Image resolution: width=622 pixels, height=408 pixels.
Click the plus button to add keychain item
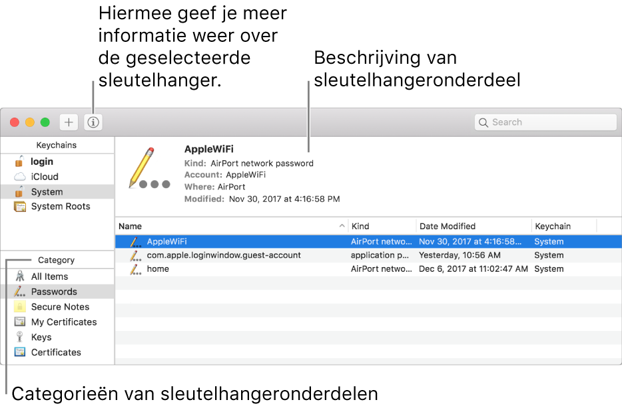point(69,122)
